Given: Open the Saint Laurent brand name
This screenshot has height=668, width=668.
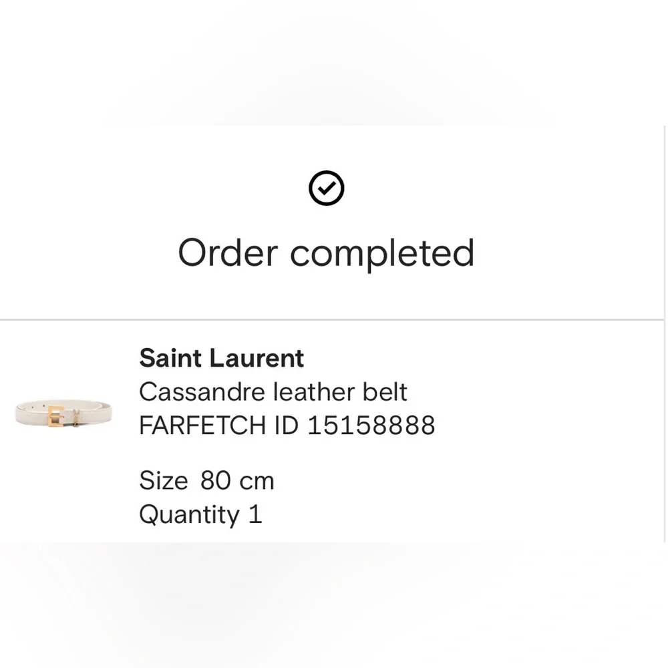Looking at the screenshot, I should click(221, 359).
